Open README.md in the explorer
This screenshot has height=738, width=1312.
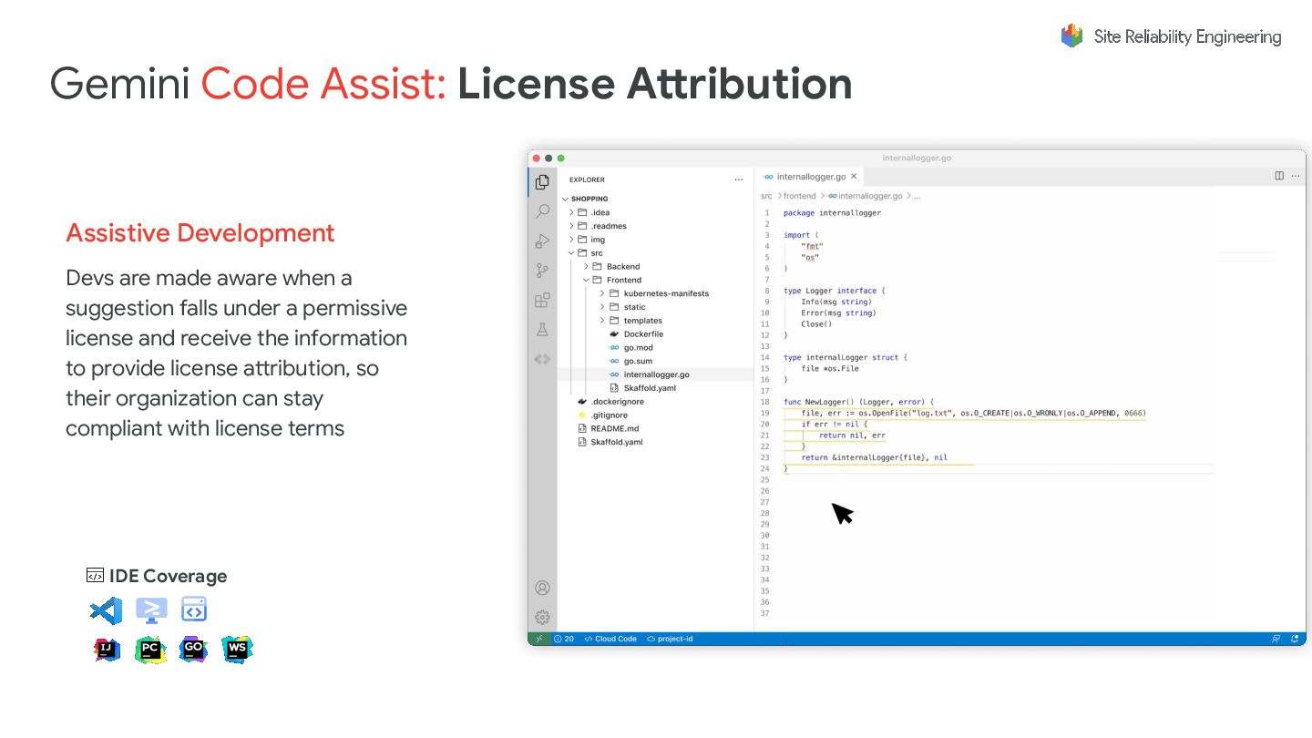click(x=614, y=428)
